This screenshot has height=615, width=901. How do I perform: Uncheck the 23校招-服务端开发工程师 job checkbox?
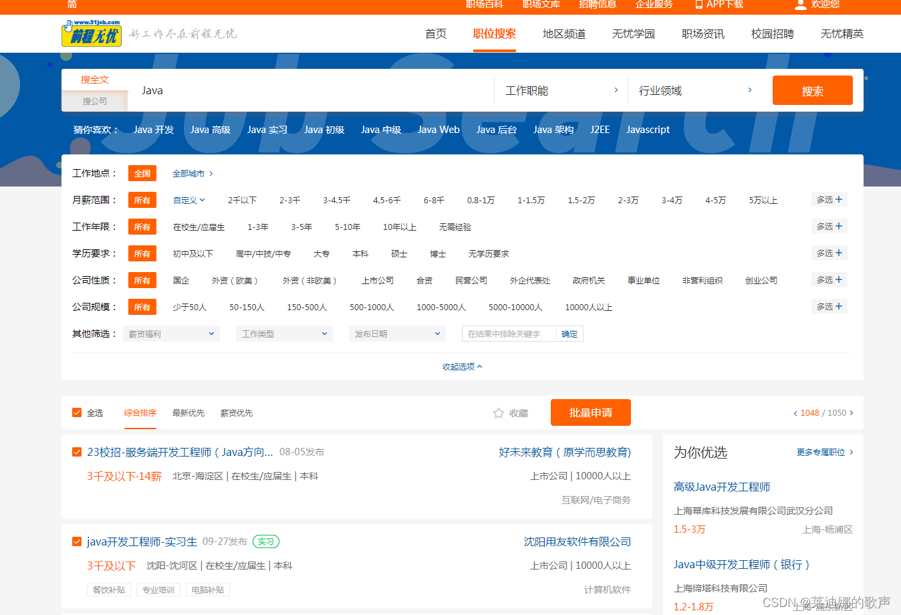[x=77, y=452]
